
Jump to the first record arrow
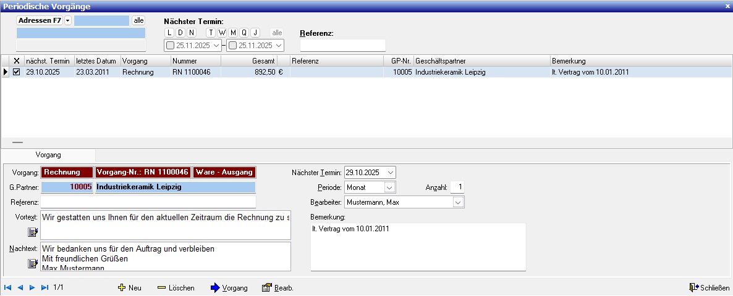click(7, 287)
